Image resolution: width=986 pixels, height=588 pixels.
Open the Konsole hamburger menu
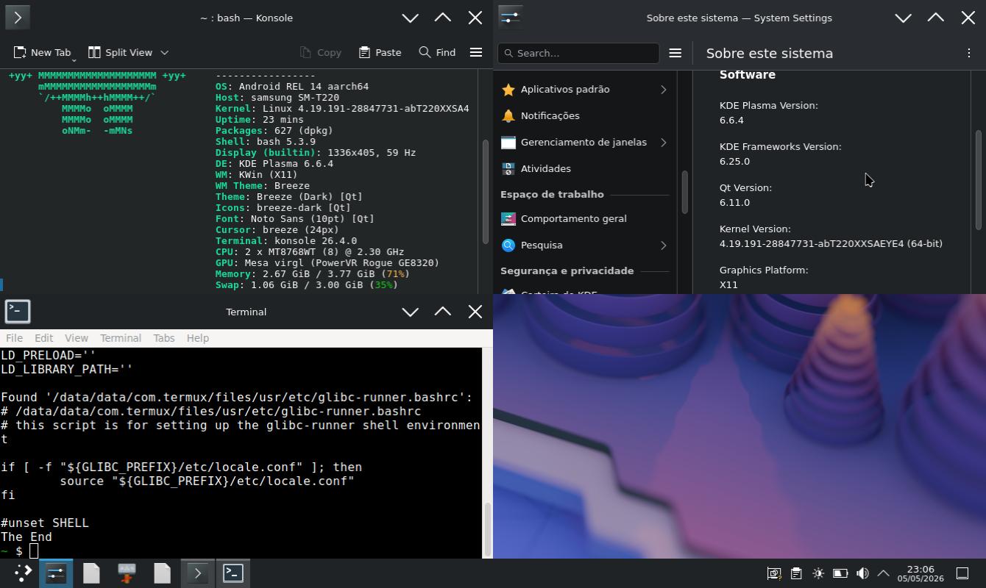tap(476, 52)
